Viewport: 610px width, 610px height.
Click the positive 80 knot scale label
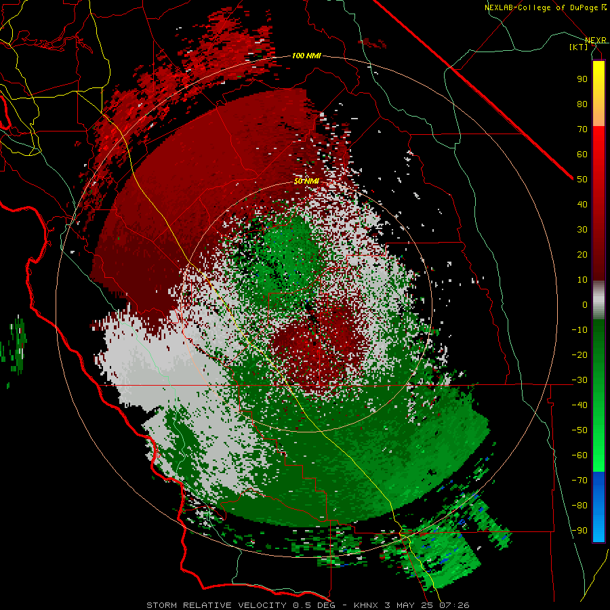tap(582, 104)
